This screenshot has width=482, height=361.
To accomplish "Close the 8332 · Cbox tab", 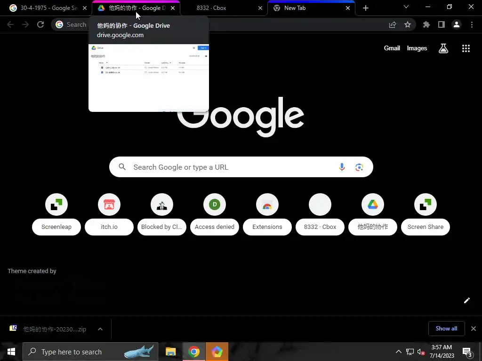I will pyautogui.click(x=260, y=8).
